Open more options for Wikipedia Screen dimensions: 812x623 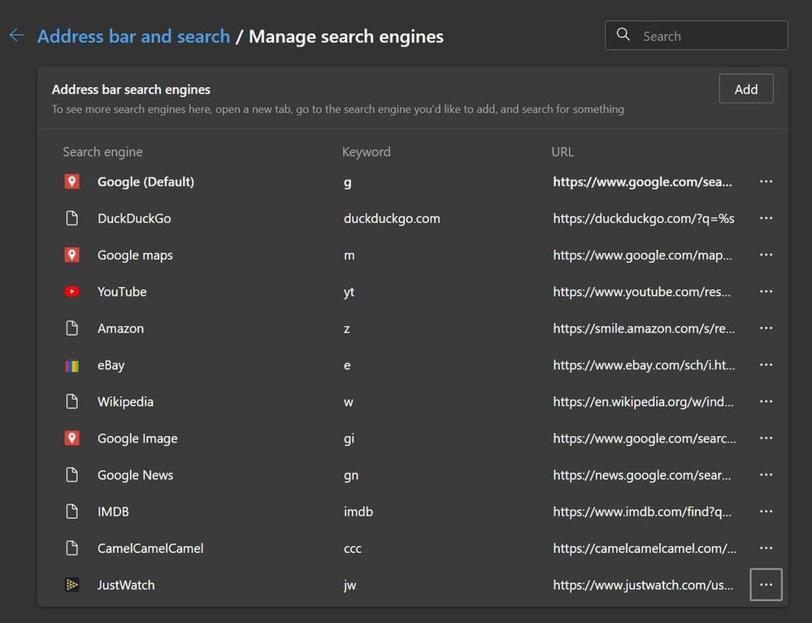pos(766,402)
